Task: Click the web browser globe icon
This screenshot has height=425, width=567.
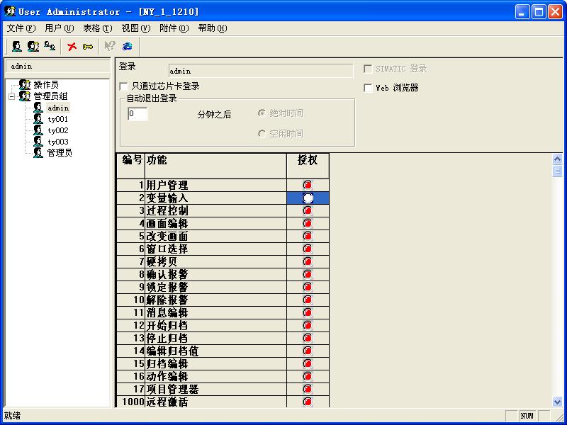Action: click(x=128, y=46)
